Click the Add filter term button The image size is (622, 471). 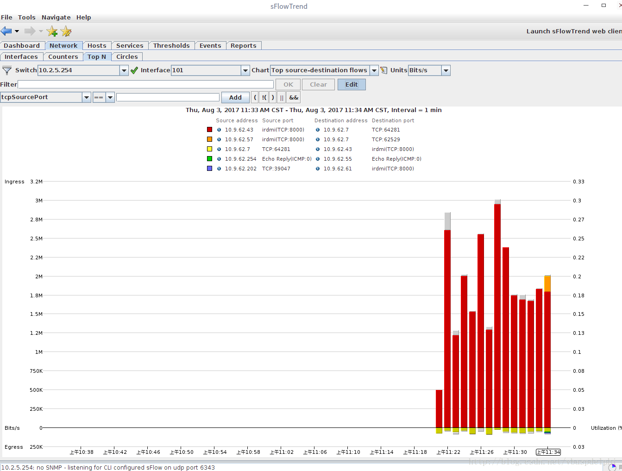click(x=235, y=97)
